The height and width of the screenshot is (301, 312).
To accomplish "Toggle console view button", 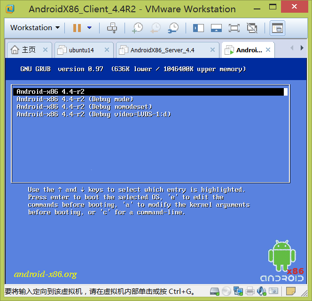I will click(277, 28).
